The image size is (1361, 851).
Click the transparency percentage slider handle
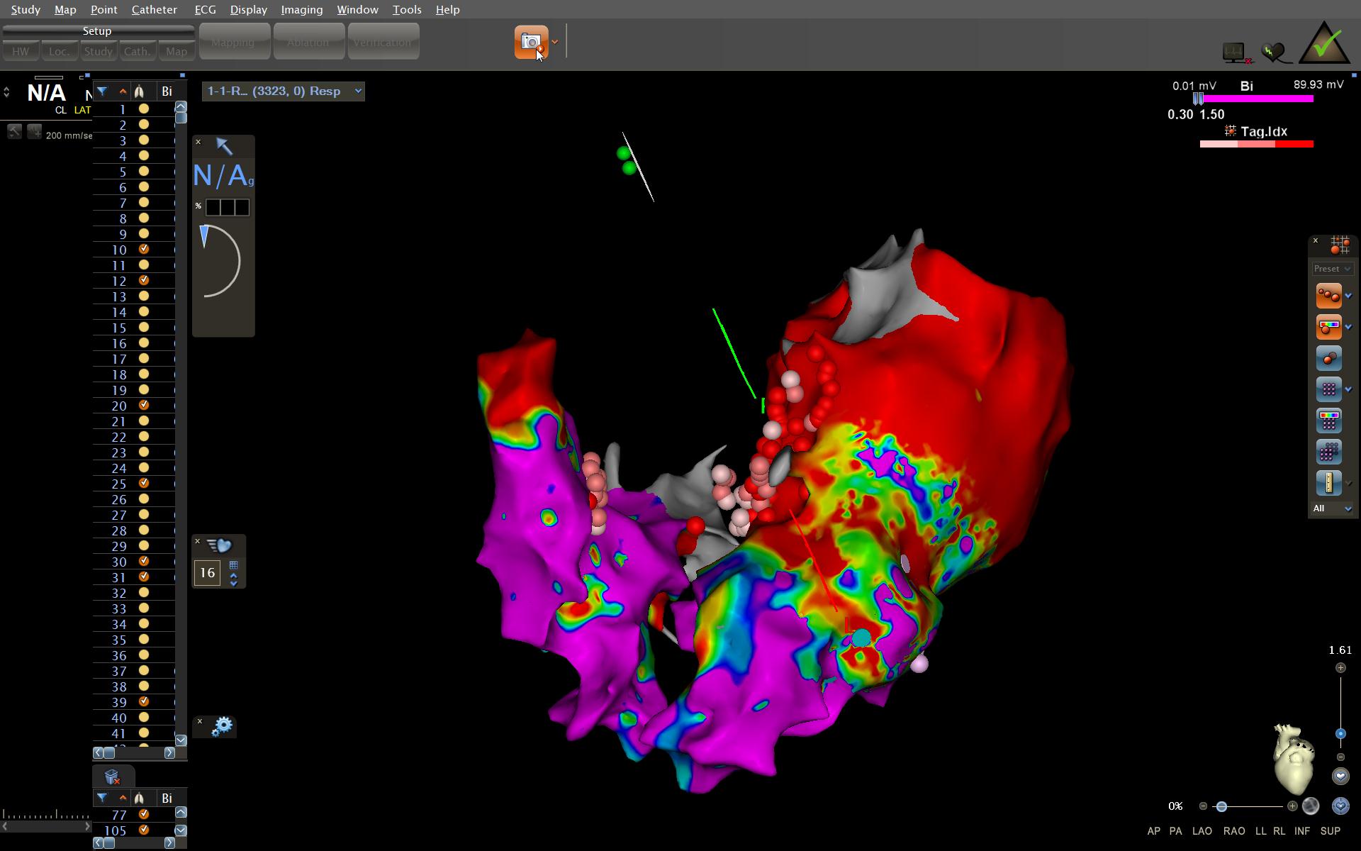[1221, 806]
